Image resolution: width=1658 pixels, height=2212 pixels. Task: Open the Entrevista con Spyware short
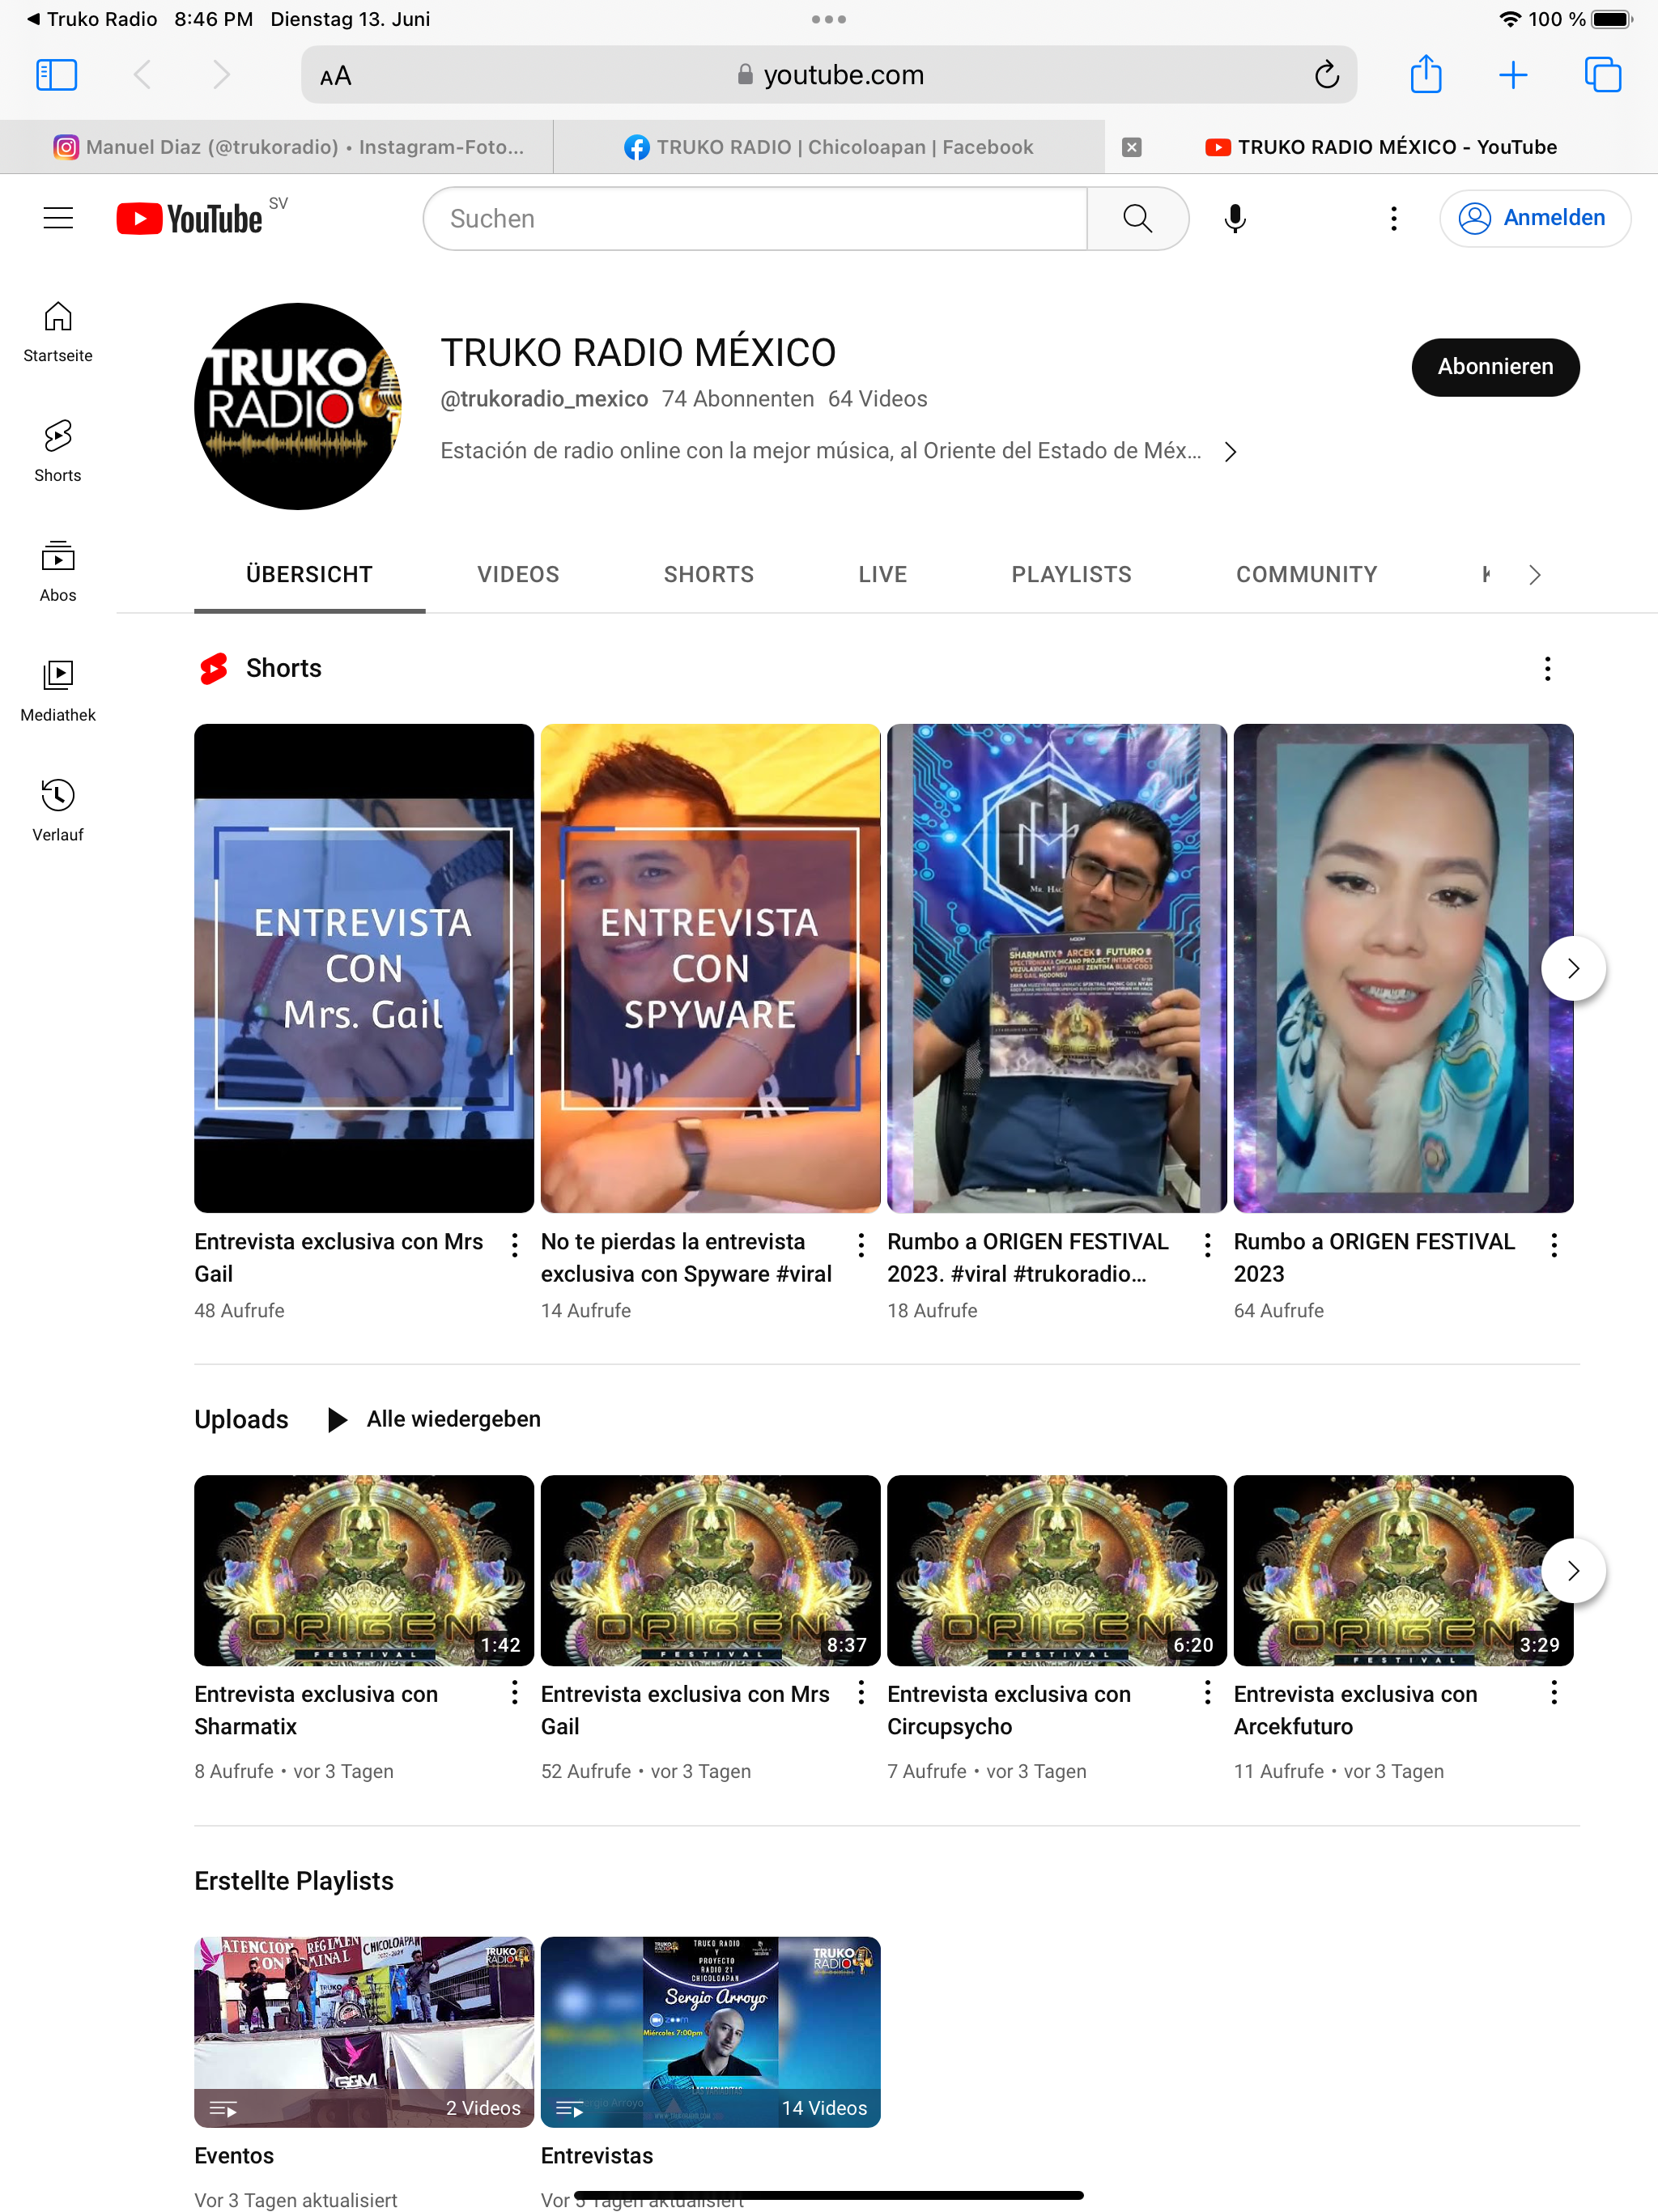click(710, 968)
